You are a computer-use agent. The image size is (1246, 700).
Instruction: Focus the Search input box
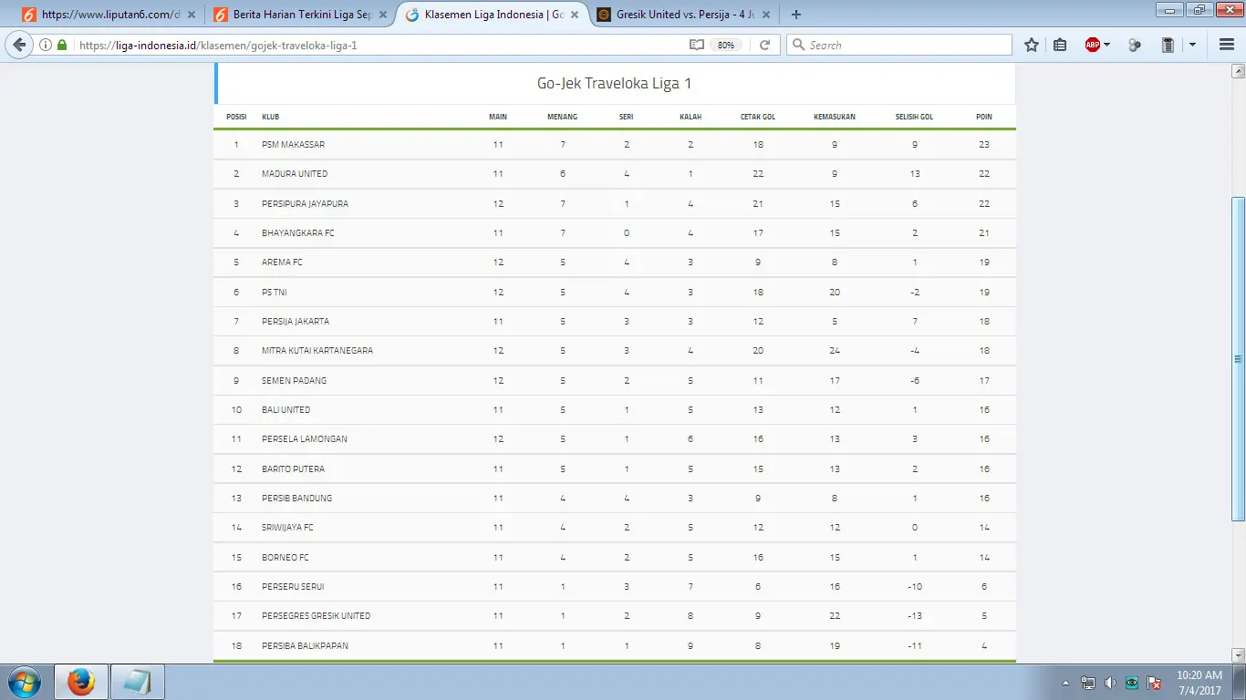898,45
